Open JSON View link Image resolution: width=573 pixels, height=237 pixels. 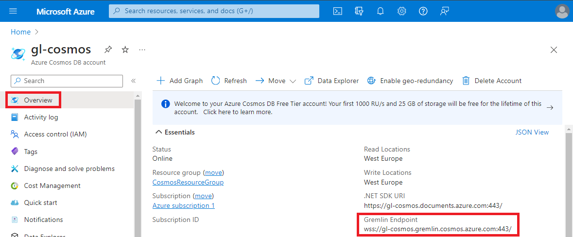[532, 132]
